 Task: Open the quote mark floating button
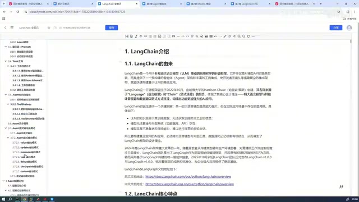(341, 187)
